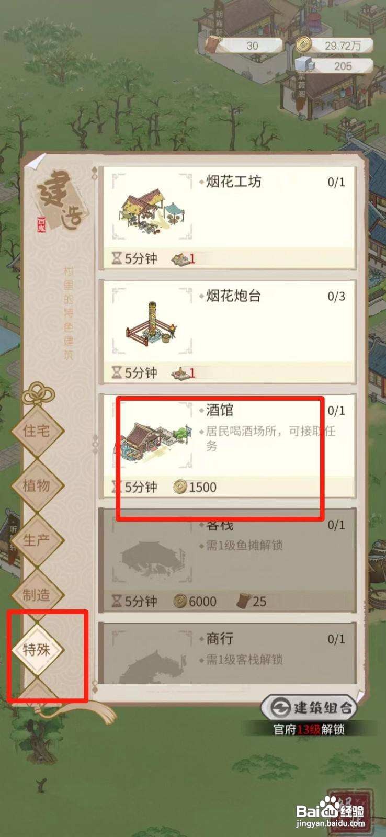Select the 特殊 special tab
This screenshot has width=386, height=837.
[x=37, y=650]
